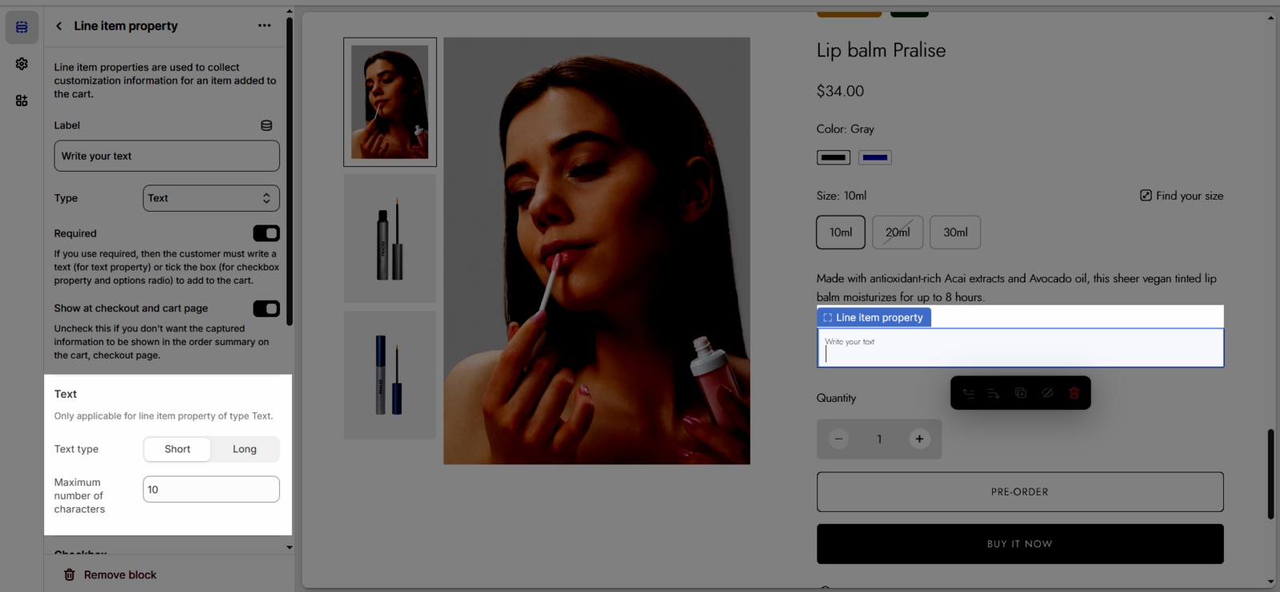Viewport: 1280px width, 592px height.
Task: Click the dynamic source icon beside Label
Action: pyautogui.click(x=266, y=125)
